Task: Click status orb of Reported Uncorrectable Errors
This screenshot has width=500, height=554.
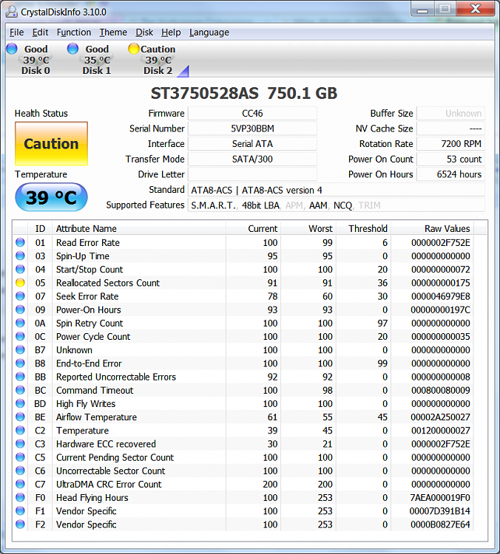Action: tap(20, 377)
